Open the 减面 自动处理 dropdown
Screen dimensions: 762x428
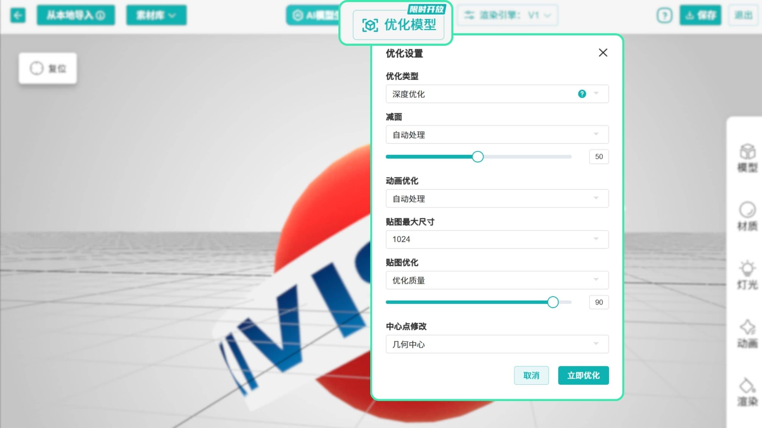coord(497,135)
